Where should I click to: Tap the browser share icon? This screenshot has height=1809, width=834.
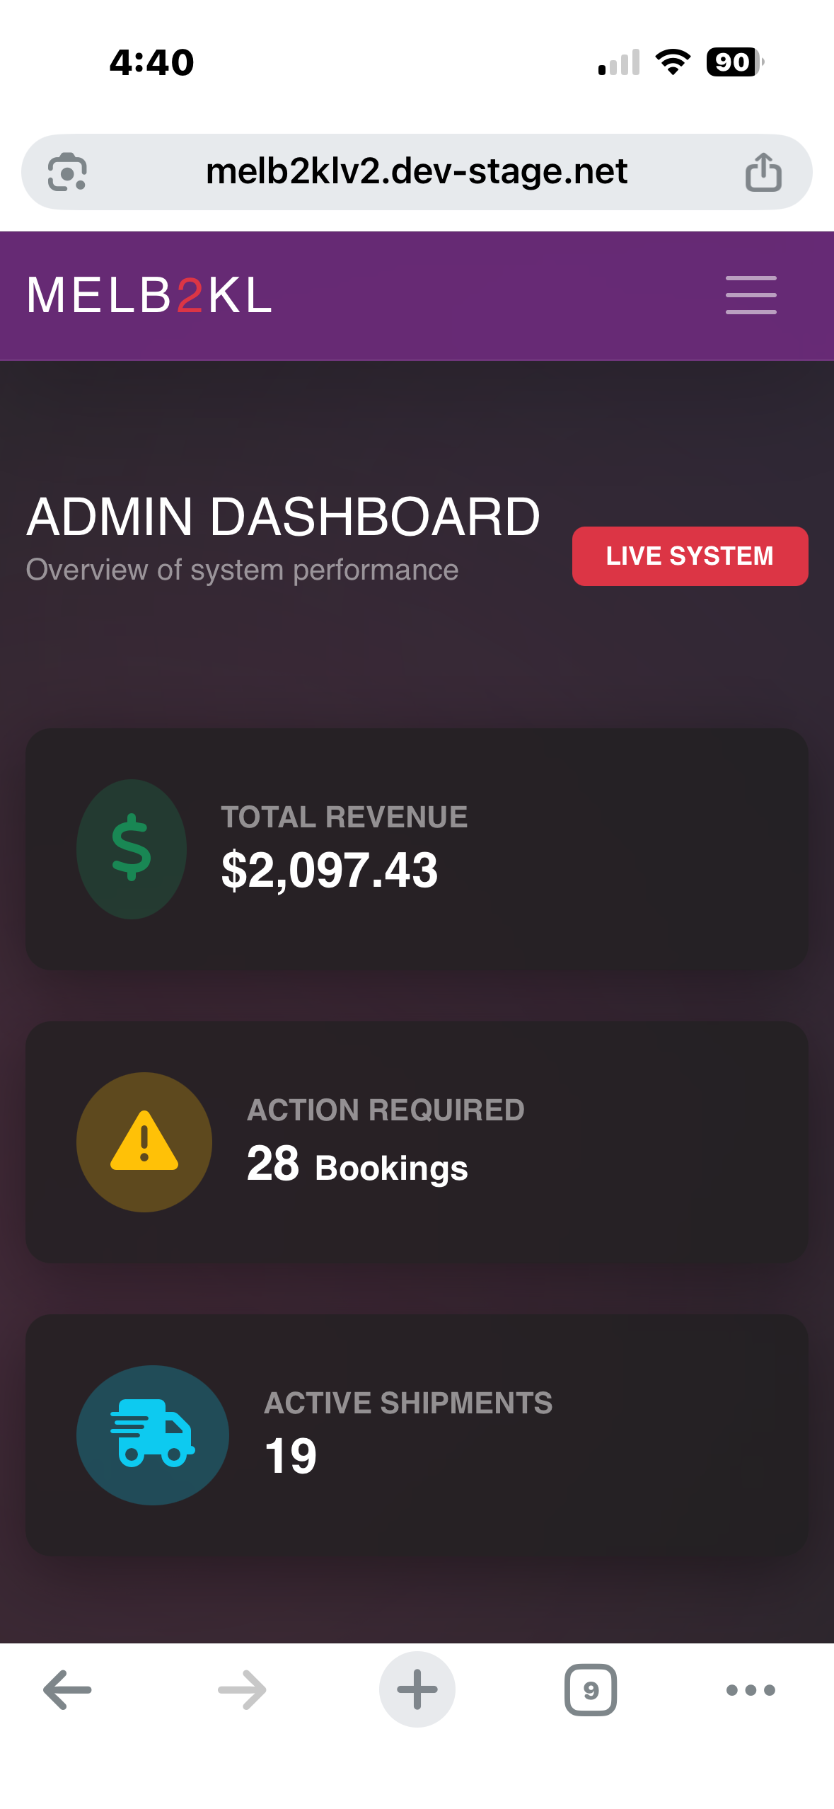click(763, 172)
